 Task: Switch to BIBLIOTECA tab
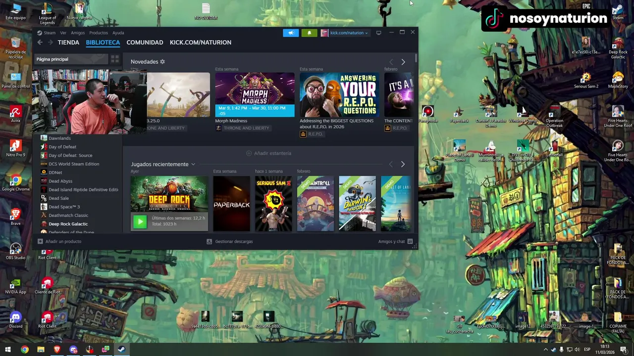tap(103, 43)
